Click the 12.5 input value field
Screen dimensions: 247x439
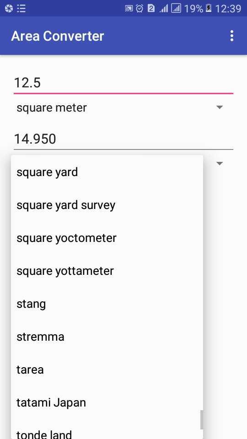(x=123, y=83)
